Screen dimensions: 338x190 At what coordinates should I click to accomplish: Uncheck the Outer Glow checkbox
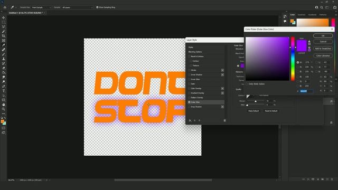[189, 102]
